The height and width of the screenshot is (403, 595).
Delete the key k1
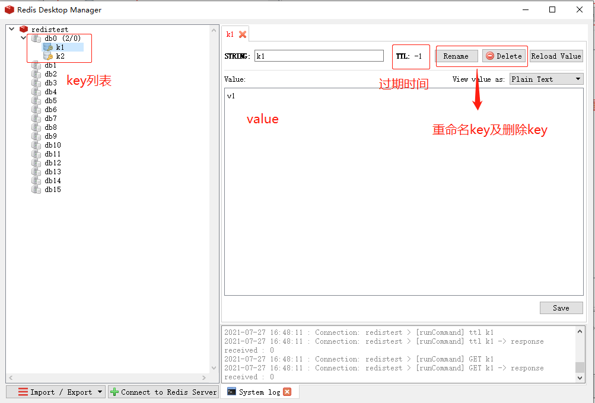click(504, 56)
